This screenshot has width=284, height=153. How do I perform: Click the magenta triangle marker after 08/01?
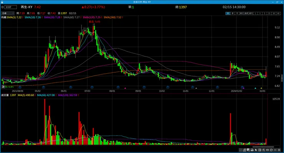coord(125,88)
